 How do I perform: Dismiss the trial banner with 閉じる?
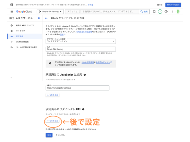click(160, 5)
